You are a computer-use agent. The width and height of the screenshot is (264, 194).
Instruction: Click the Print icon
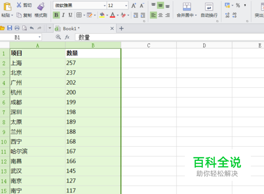(17, 28)
